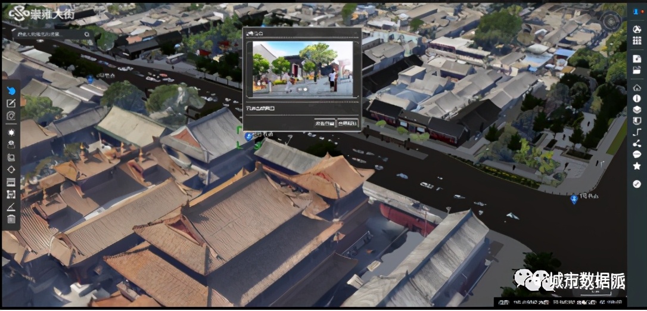
Task: Select the angle measure tool in left toolbar
Action: 11,207
